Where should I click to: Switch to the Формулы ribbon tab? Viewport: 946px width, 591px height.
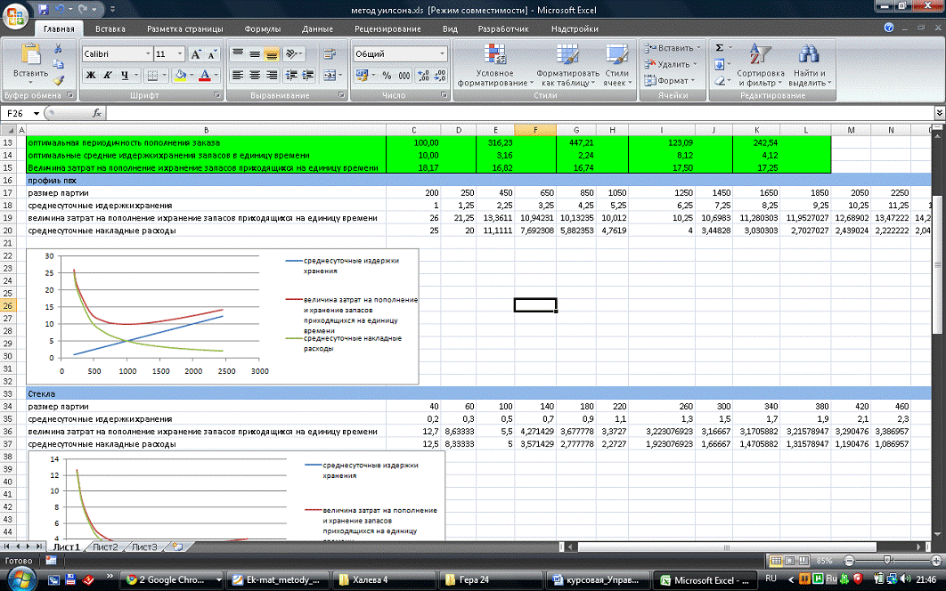pos(262,28)
